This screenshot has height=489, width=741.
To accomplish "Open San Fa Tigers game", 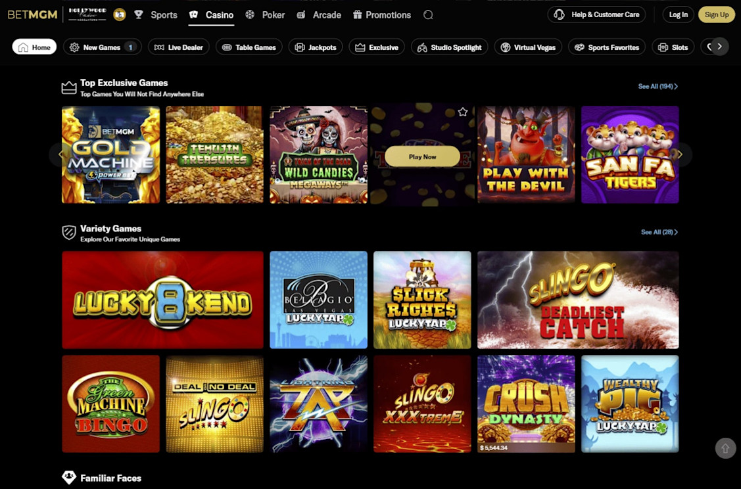I will [630, 154].
